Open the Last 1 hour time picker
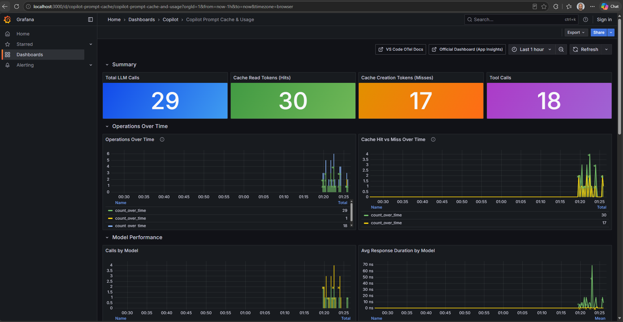The width and height of the screenshot is (623, 322). 532,49
